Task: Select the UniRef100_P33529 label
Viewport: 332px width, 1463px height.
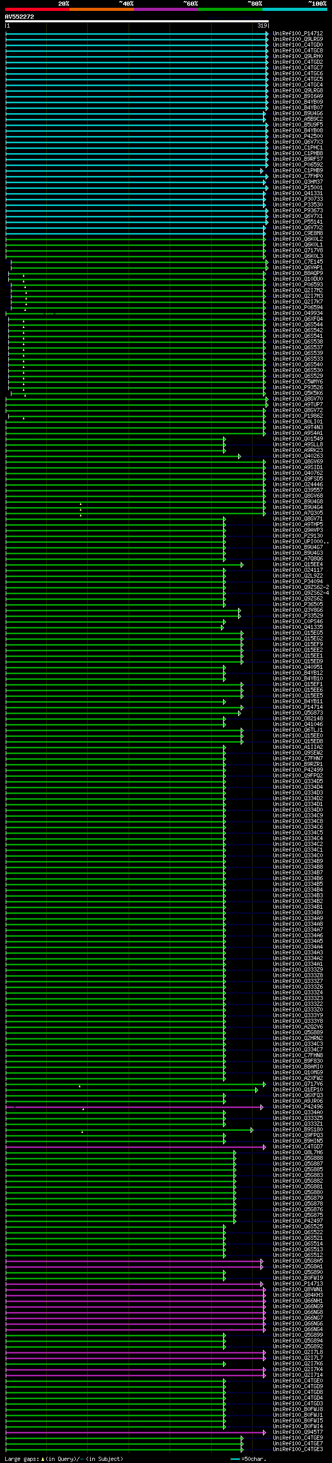Action: click(x=298, y=616)
